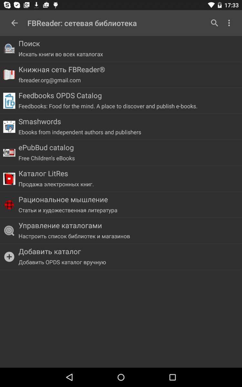Select 'Feedbooks OPDS Catalog' title
Image resolution: width=242 pixels, height=387 pixels.
click(60, 96)
